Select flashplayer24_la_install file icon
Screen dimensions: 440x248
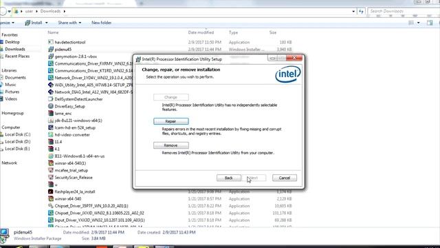click(x=51, y=192)
